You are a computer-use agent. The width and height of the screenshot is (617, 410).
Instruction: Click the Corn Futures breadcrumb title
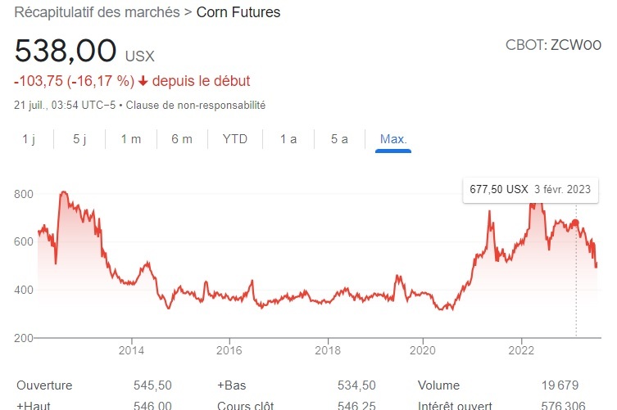pyautogui.click(x=238, y=12)
